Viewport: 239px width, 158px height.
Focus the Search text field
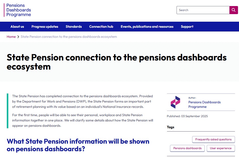click(x=203, y=10)
